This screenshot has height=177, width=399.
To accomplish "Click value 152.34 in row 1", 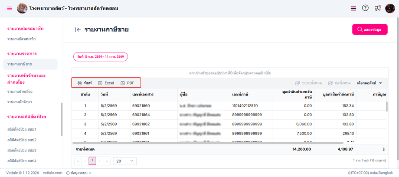I will pyautogui.click(x=335, y=105).
